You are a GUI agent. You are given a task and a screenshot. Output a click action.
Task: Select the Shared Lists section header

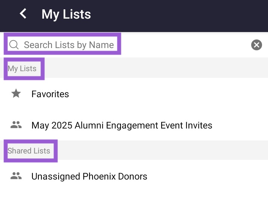pos(134,150)
